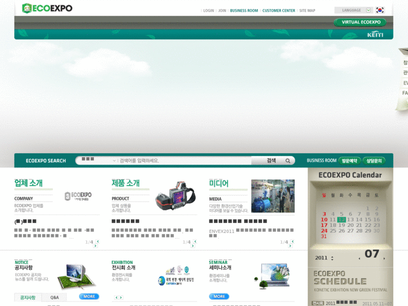The image size is (408, 306).
Task: Click the ECOEXPO logo in header
Action: click(x=47, y=8)
